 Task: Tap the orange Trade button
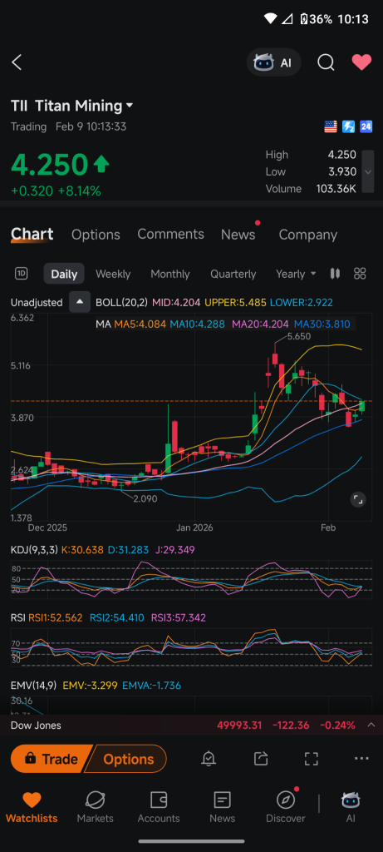point(52,759)
